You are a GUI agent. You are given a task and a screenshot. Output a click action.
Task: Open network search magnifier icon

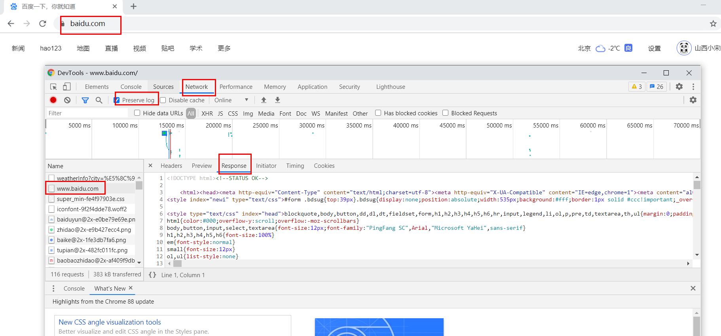(99, 100)
